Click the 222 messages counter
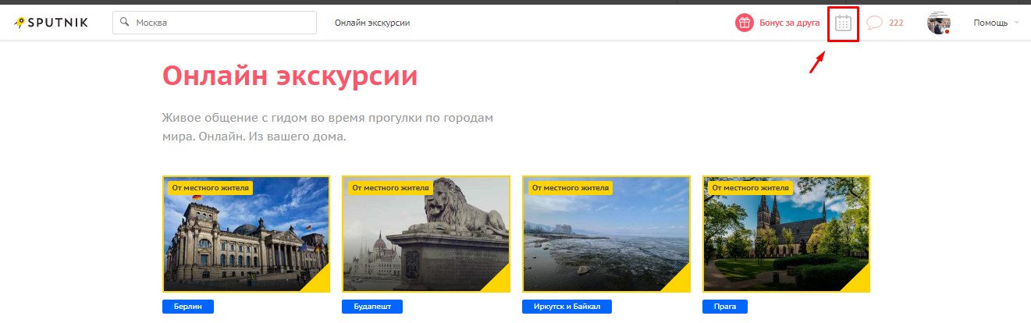 (896, 23)
